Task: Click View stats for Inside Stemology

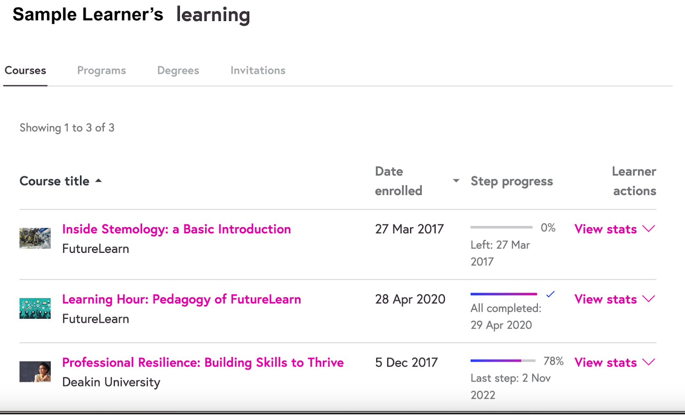Action: click(605, 229)
